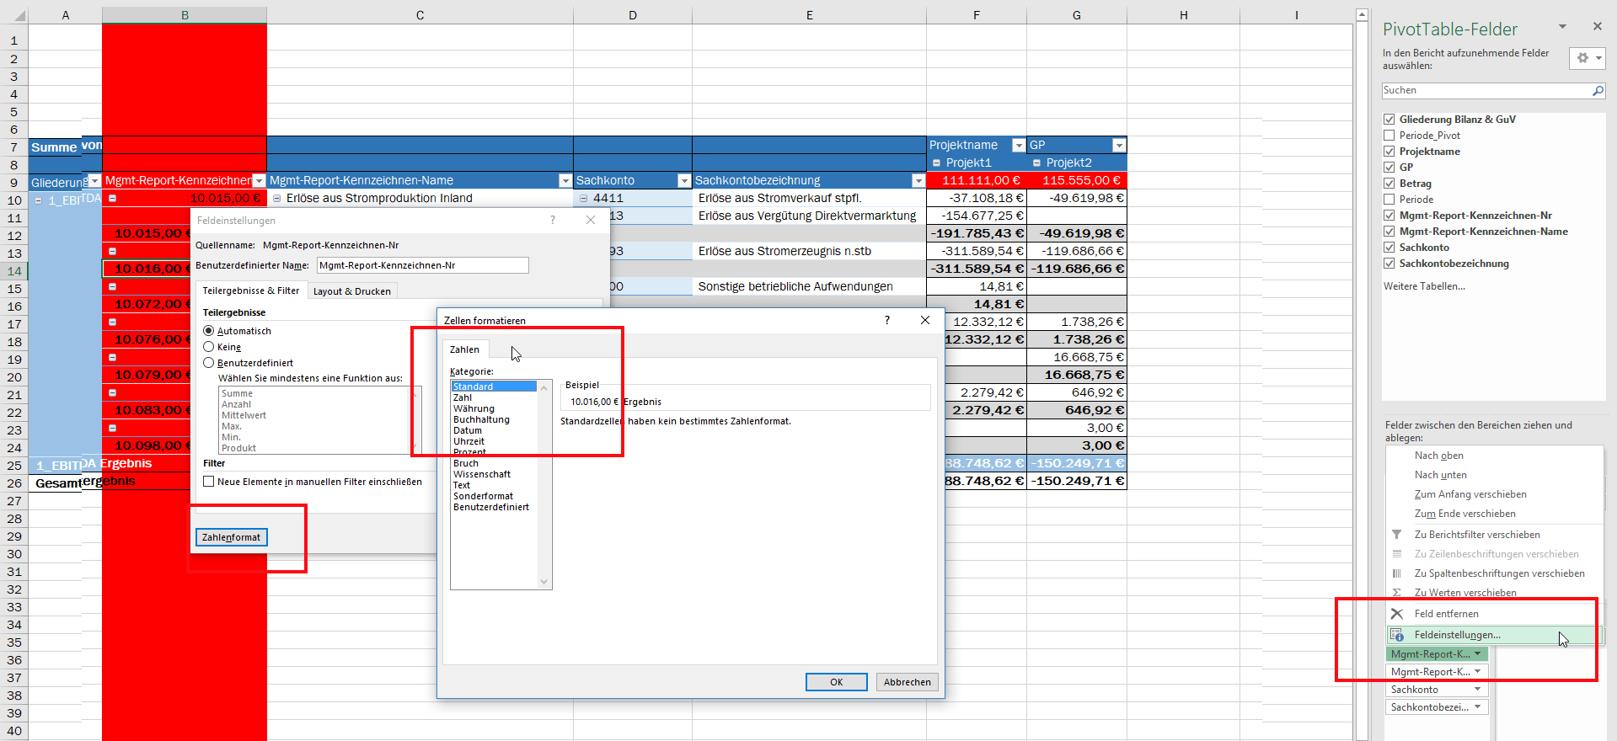Click the sheet vertical scrollbar up arrow
The height and width of the screenshot is (741, 1617).
coord(1362,15)
